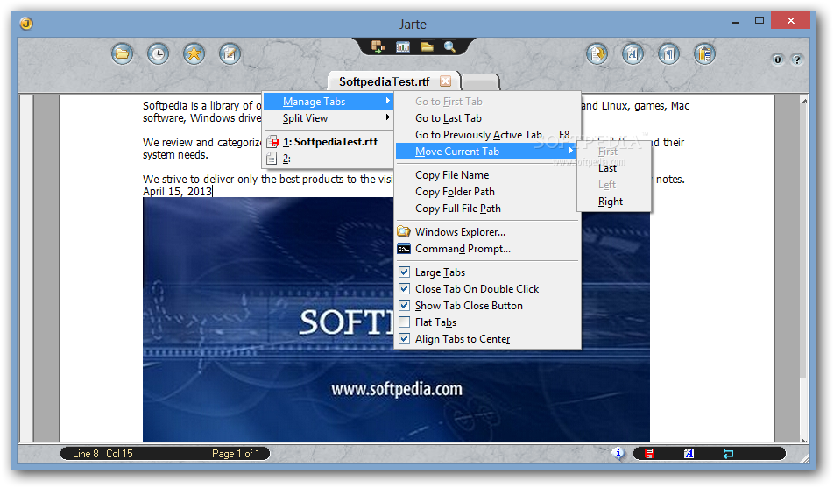Minimize the Jarte window

click(x=736, y=21)
